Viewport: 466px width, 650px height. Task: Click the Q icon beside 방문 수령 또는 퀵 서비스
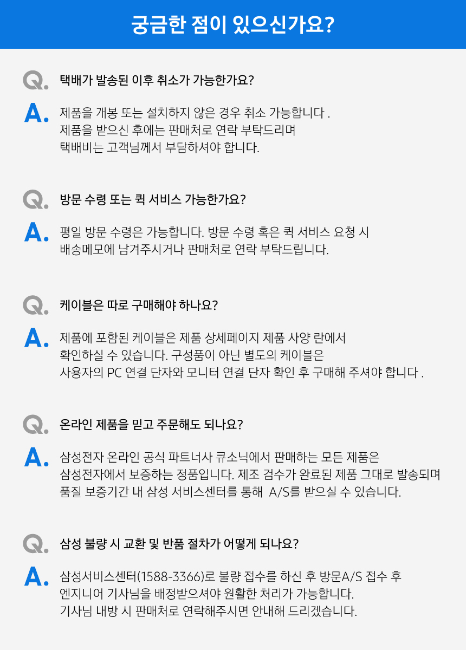36,199
